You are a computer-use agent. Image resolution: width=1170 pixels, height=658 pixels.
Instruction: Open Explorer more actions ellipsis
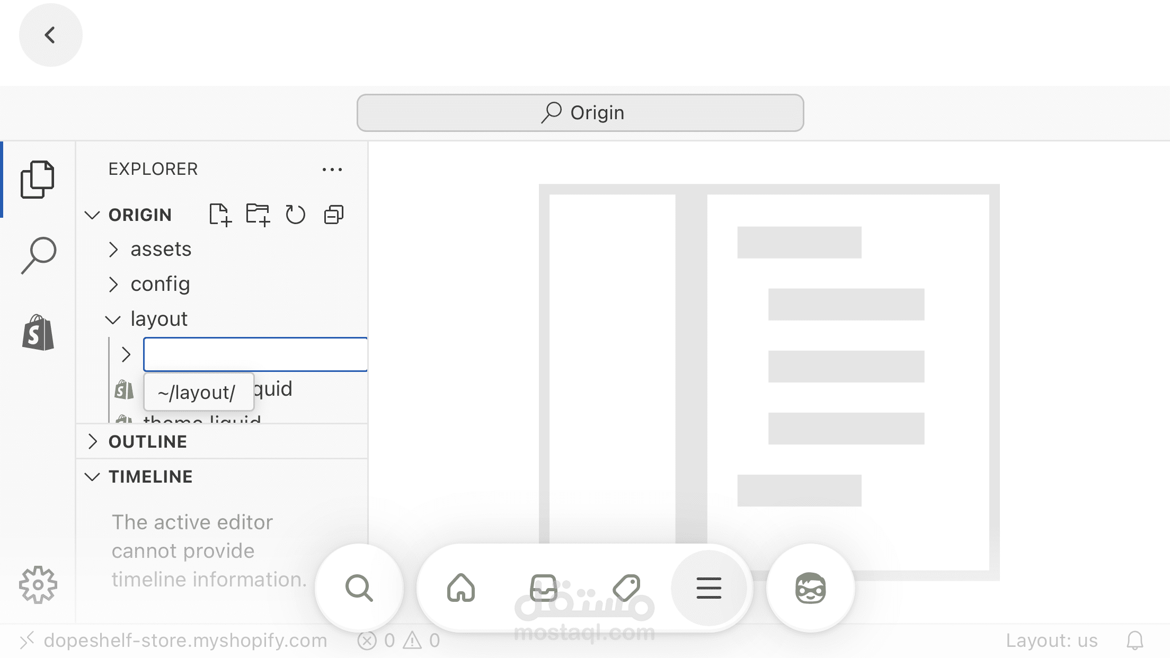(332, 170)
